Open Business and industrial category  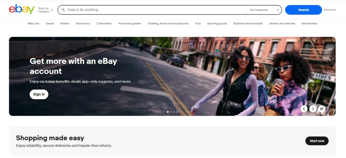(x=248, y=23)
